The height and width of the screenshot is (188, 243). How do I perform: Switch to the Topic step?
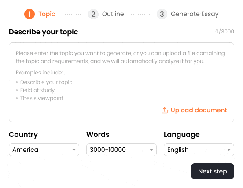pos(47,14)
